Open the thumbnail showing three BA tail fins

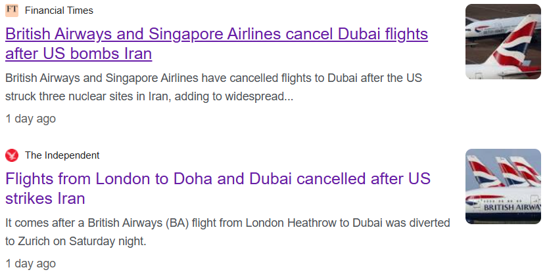click(x=503, y=186)
